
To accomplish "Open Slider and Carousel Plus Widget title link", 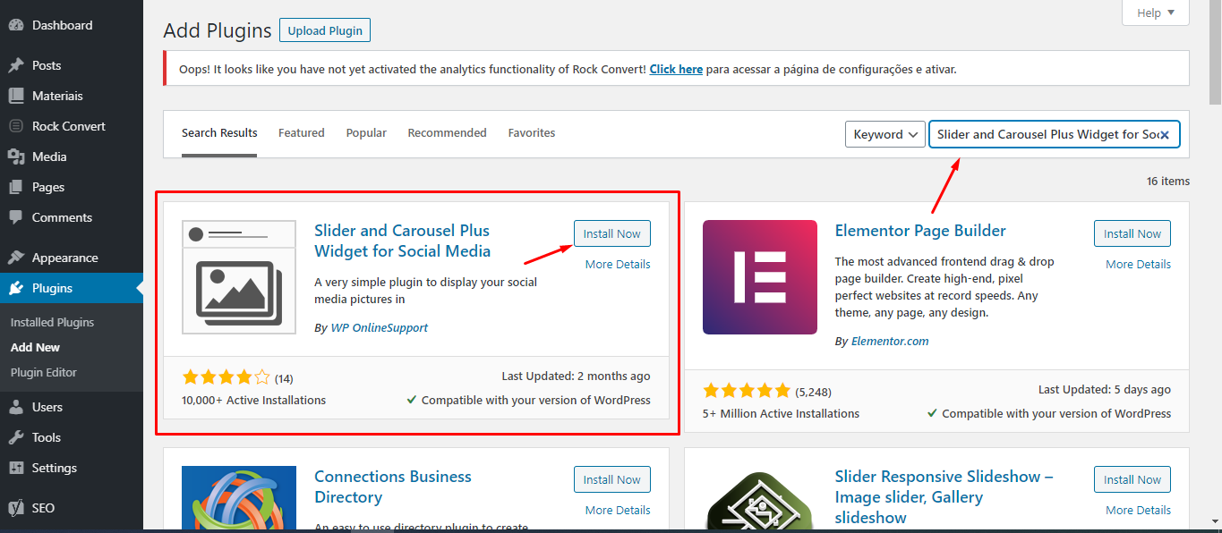I will pos(403,241).
